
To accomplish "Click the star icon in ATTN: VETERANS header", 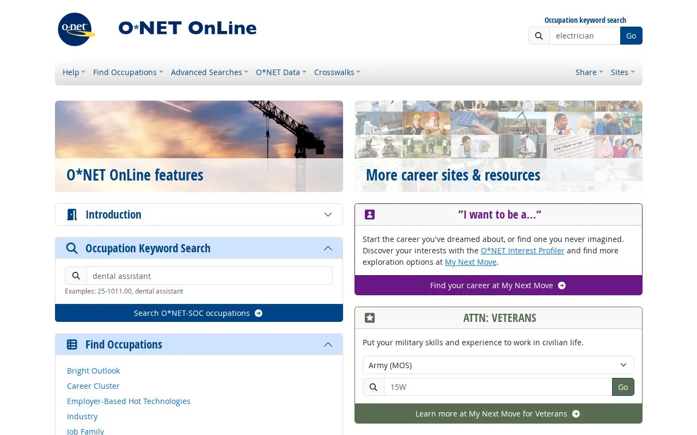I will (370, 318).
